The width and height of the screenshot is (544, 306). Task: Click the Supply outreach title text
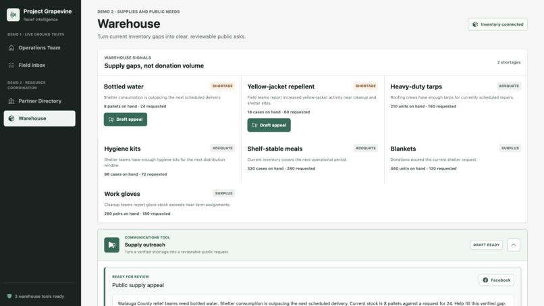(144, 245)
